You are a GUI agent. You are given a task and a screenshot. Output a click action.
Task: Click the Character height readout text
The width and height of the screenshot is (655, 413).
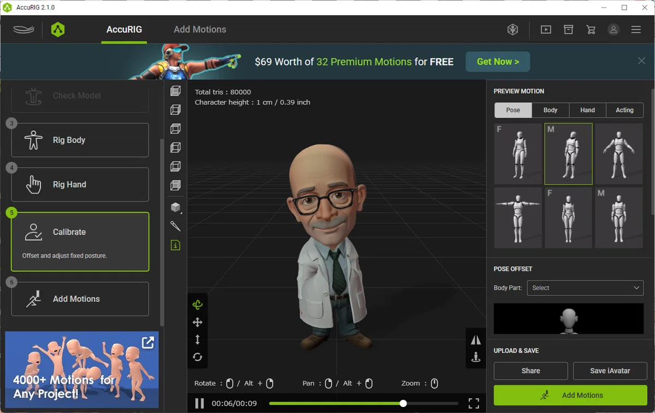tap(252, 102)
